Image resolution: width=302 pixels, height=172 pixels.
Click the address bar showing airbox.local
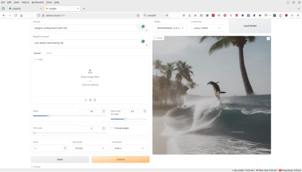(x=89, y=16)
